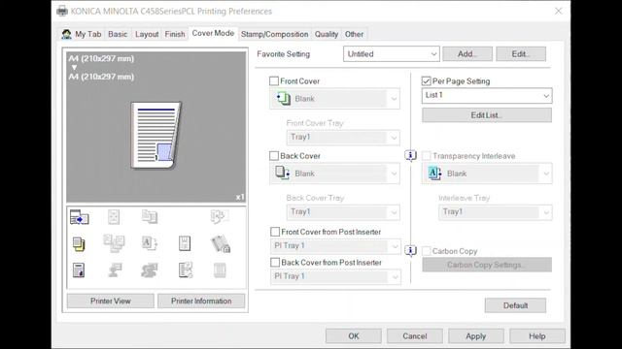This screenshot has height=349, width=622.
Task: Check Front Cover from Post Inserter
Action: tap(275, 232)
